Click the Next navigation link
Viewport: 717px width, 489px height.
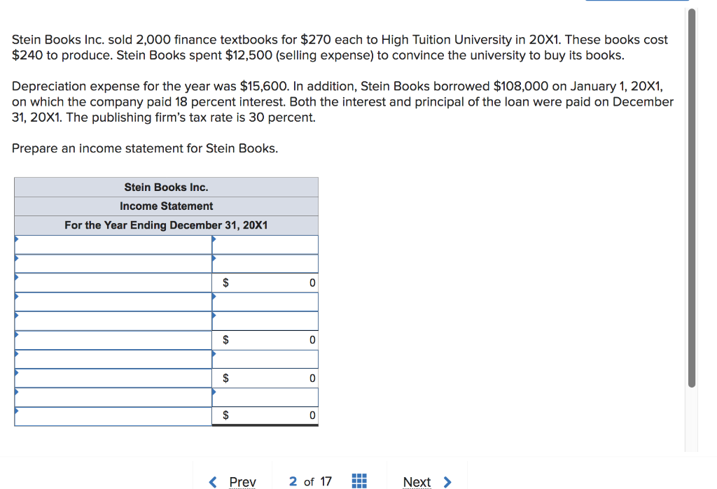tap(417, 481)
